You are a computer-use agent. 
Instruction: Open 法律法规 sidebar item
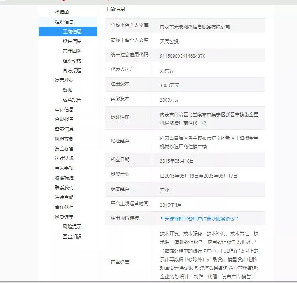pos(64,158)
